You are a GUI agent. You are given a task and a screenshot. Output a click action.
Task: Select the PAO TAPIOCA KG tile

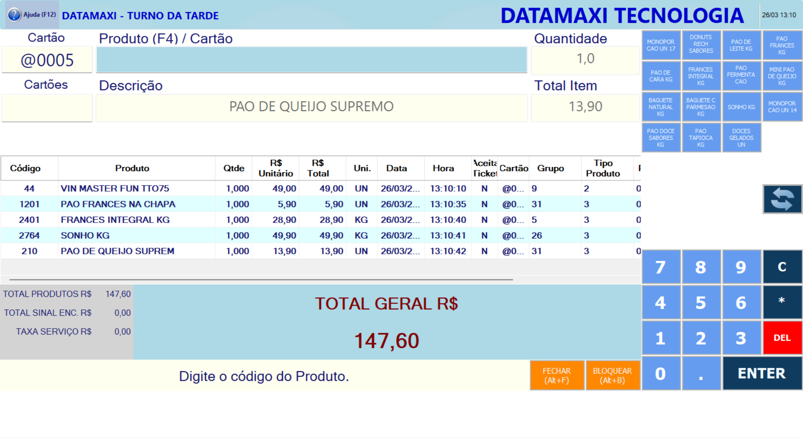pos(701,138)
